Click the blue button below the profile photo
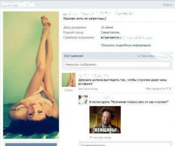This screenshot has height=146, width=175. (x=31, y=144)
